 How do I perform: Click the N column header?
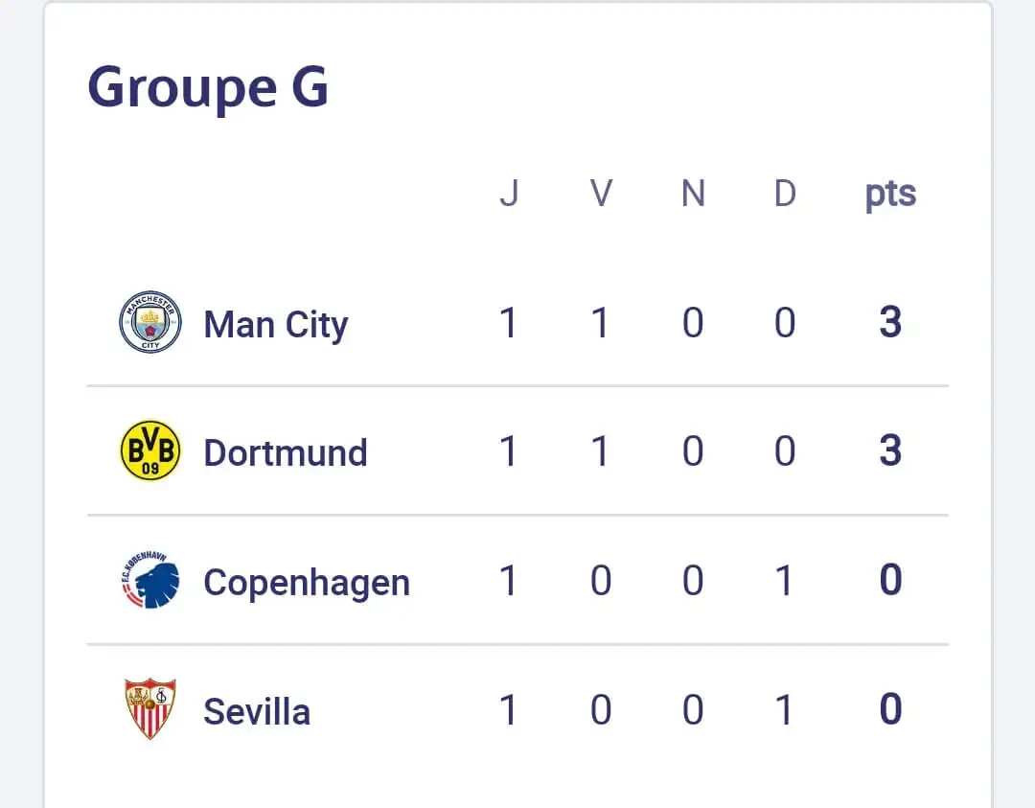click(x=693, y=194)
